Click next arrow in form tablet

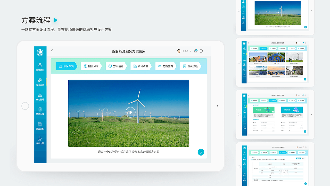coord(305,131)
